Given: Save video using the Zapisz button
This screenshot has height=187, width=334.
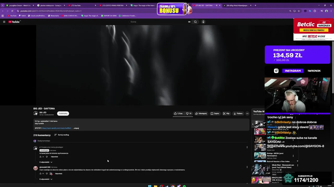Looking at the screenshot, I should [215, 113].
